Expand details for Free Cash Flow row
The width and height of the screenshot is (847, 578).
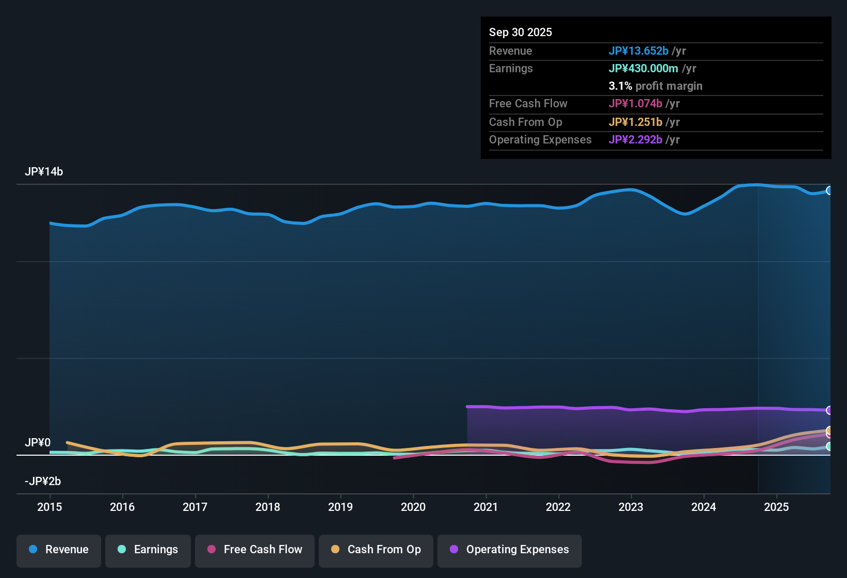[x=528, y=104]
